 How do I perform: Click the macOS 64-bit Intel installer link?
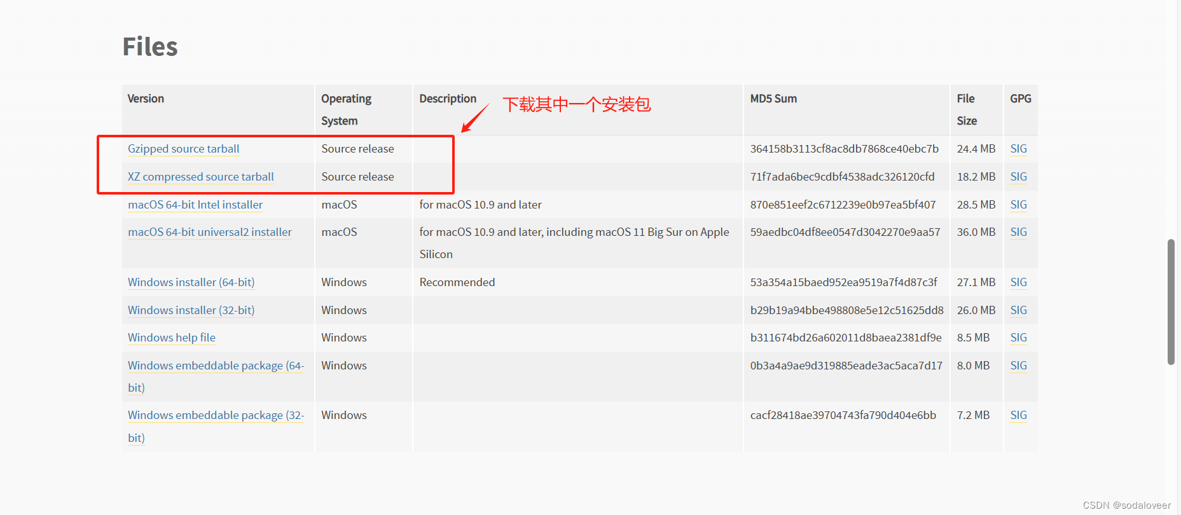point(195,205)
